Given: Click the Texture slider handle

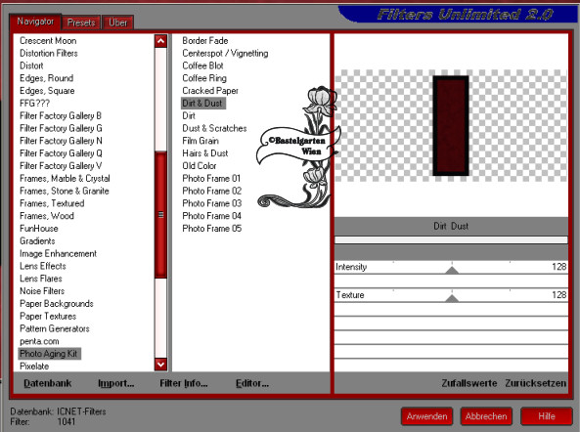Looking at the screenshot, I should click(x=452, y=298).
